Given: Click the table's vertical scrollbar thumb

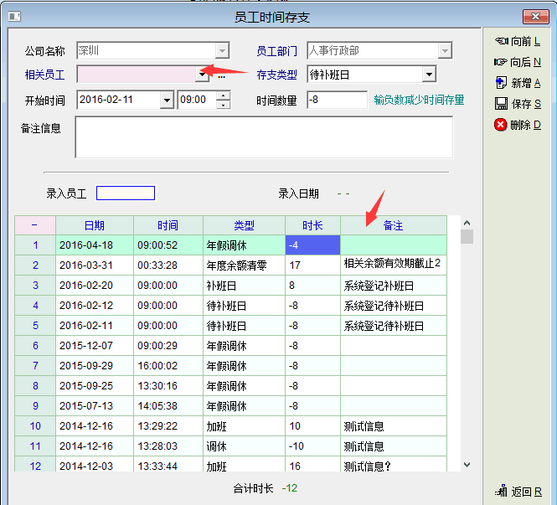Looking at the screenshot, I should point(467,236).
